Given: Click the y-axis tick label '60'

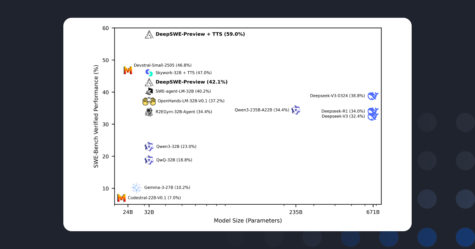Looking at the screenshot, I should pyautogui.click(x=105, y=28).
